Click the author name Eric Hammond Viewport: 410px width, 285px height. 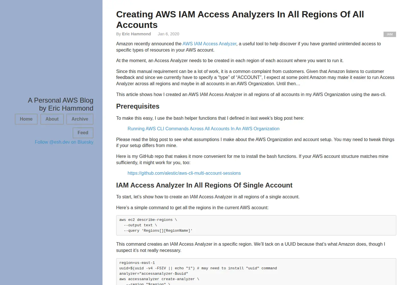tap(136, 34)
